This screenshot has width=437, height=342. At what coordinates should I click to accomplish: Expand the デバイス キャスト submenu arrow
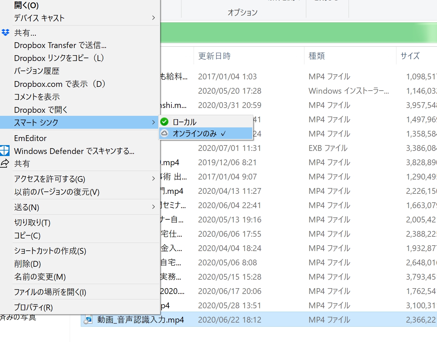pos(153,18)
